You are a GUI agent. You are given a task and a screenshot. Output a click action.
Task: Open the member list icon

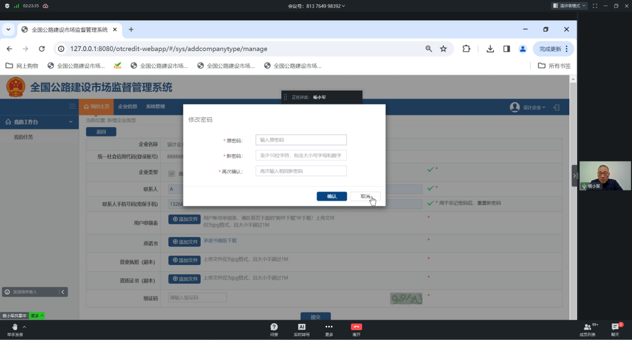587,327
